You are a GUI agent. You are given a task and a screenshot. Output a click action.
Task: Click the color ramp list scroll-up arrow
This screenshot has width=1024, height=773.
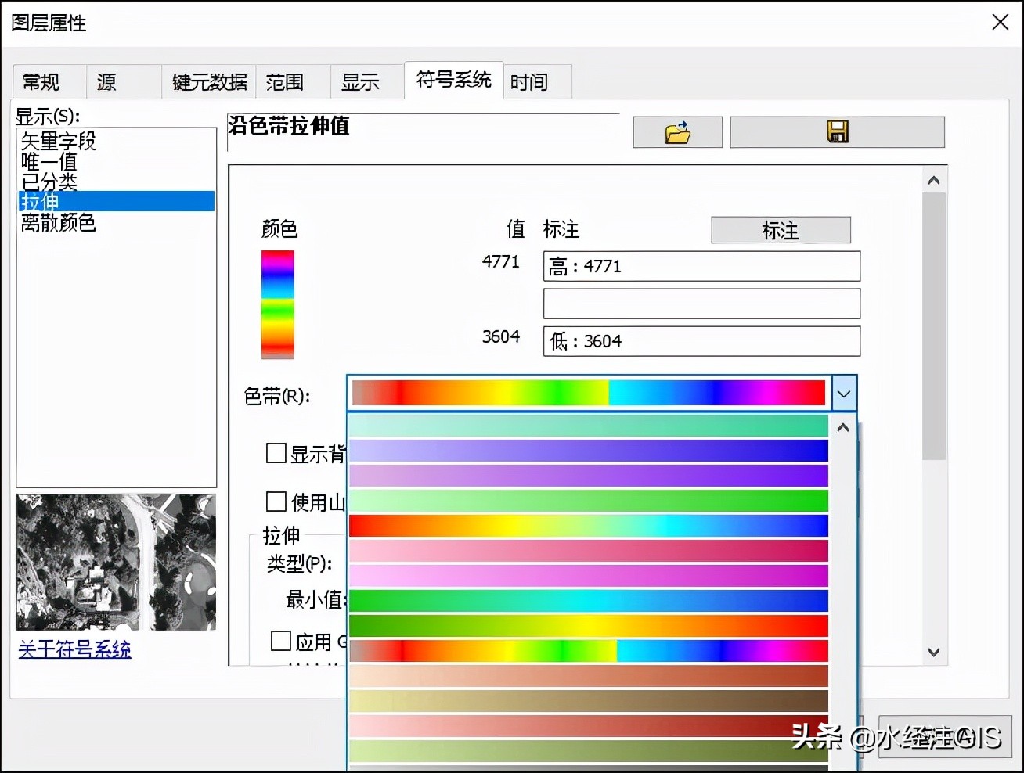tap(843, 428)
